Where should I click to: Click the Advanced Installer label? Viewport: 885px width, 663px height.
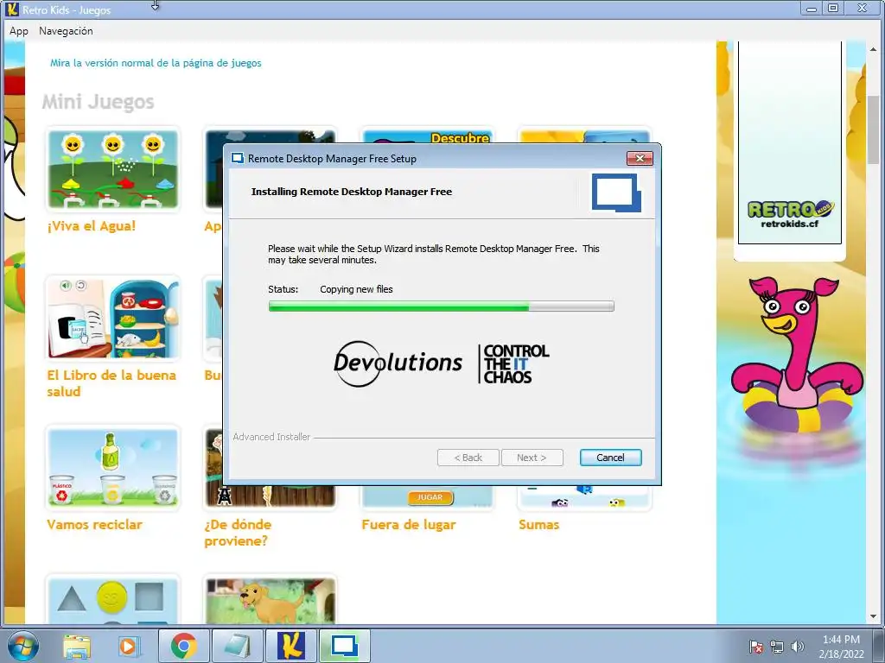click(271, 437)
